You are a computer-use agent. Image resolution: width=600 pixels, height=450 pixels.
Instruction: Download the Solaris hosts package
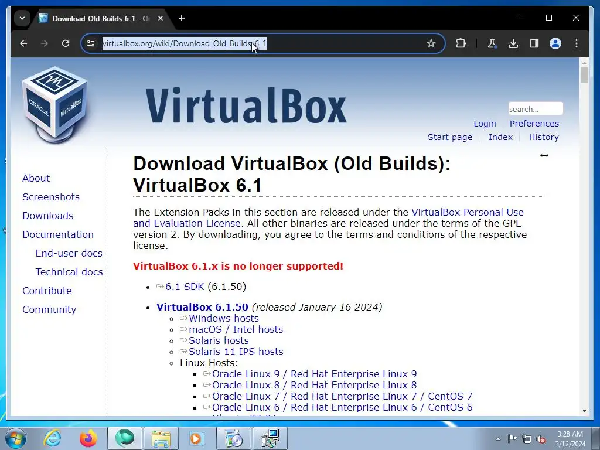219,340
